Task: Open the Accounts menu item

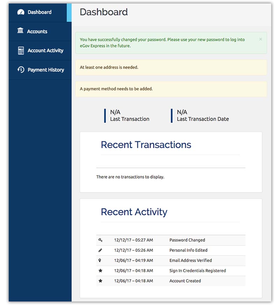Action: [40, 31]
